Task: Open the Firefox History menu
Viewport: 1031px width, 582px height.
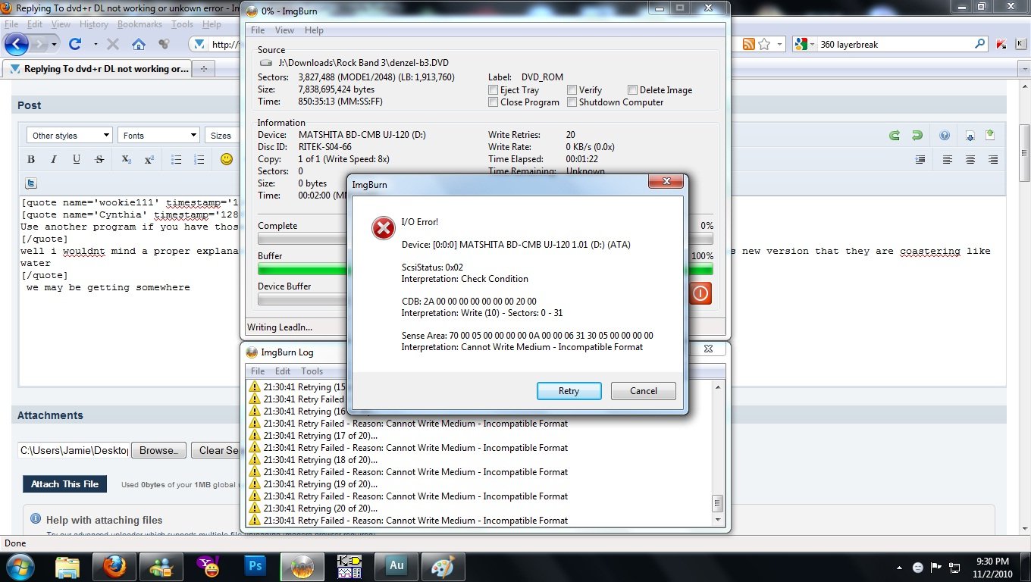Action: (93, 24)
